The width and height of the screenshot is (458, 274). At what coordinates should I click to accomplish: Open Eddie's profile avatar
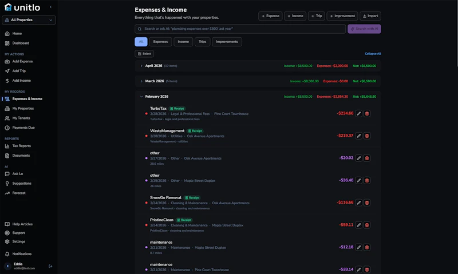click(x=7, y=266)
